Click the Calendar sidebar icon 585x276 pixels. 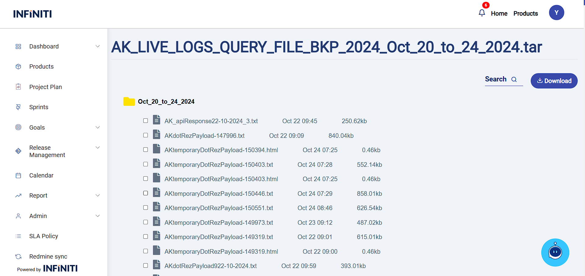click(18, 175)
